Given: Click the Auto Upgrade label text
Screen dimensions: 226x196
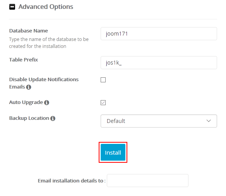Looking at the screenshot, I should click(26, 102).
